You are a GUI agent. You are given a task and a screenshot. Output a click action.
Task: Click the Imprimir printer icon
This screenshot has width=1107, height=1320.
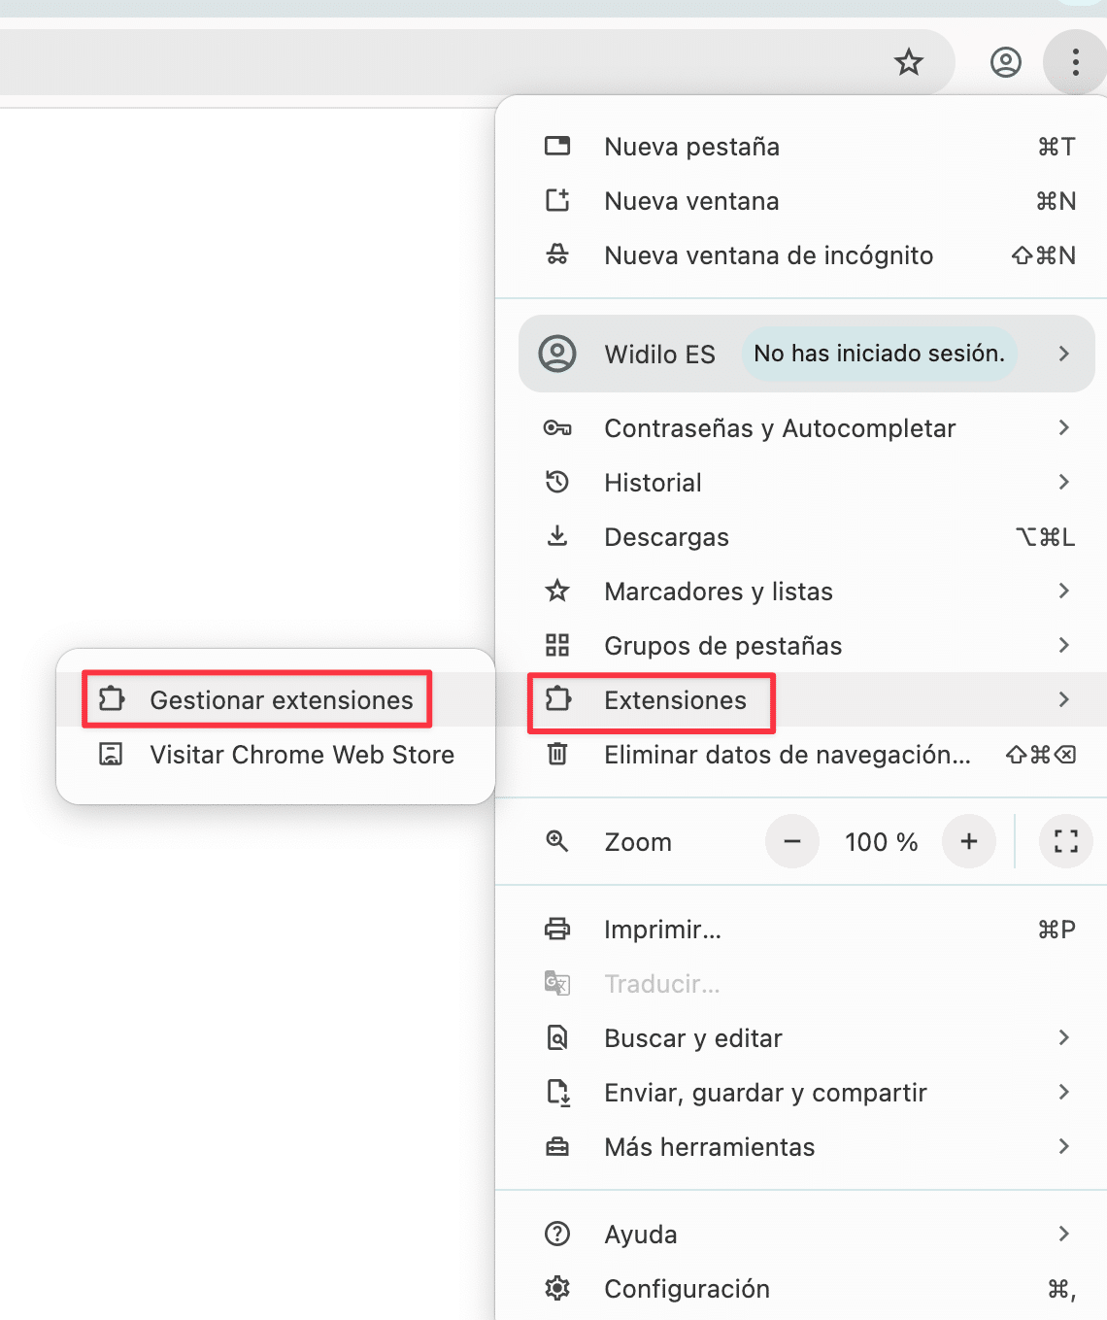(557, 930)
